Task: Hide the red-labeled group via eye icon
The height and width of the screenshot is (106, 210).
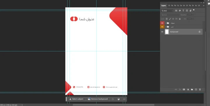Action: (162, 23)
